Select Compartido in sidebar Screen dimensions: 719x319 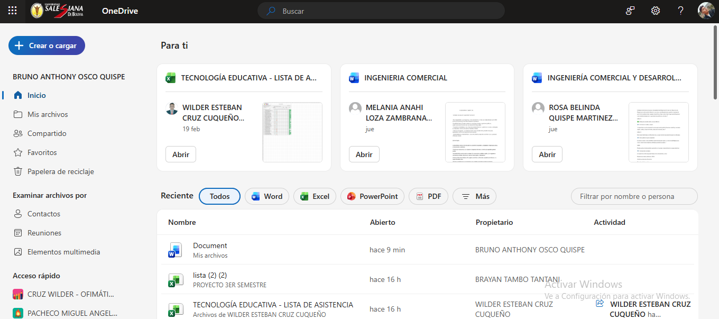coord(47,133)
